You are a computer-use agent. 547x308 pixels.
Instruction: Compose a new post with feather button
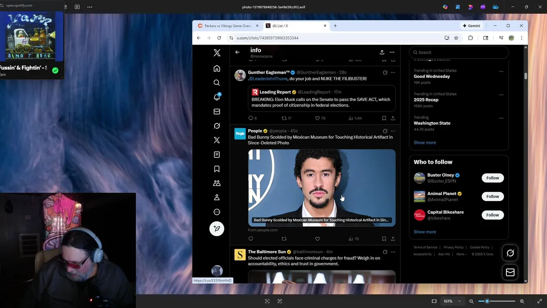(217, 228)
